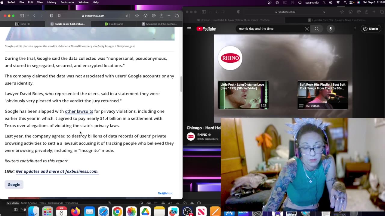The image size is (385, 216).
Task: Open Photos from the Dock
Action: point(131,211)
